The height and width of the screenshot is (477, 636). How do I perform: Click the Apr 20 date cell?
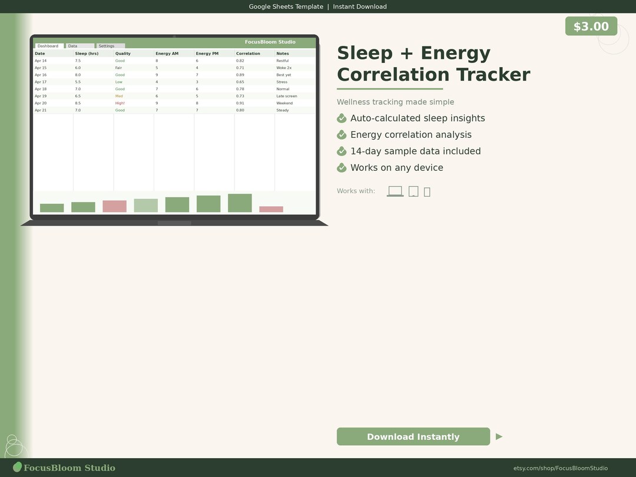click(41, 103)
